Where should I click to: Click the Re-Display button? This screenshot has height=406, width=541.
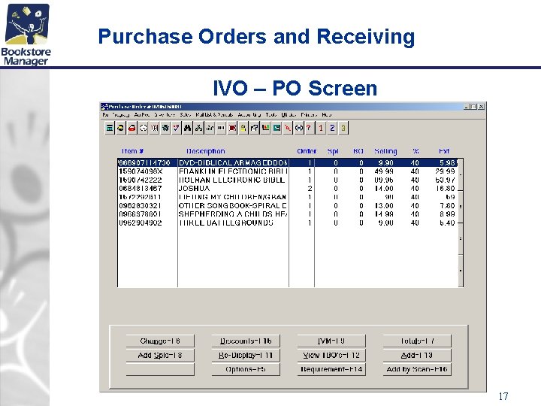point(246,355)
